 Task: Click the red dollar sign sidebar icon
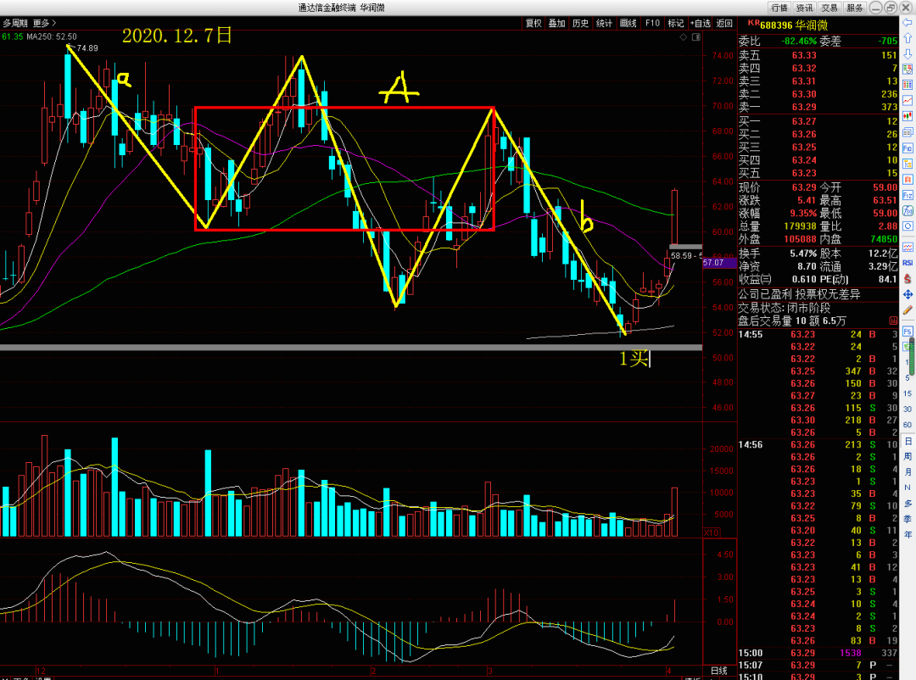coord(908,279)
